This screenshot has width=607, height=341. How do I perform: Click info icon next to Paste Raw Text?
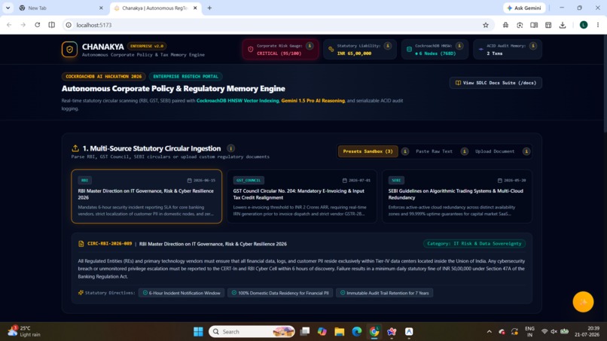click(x=464, y=151)
